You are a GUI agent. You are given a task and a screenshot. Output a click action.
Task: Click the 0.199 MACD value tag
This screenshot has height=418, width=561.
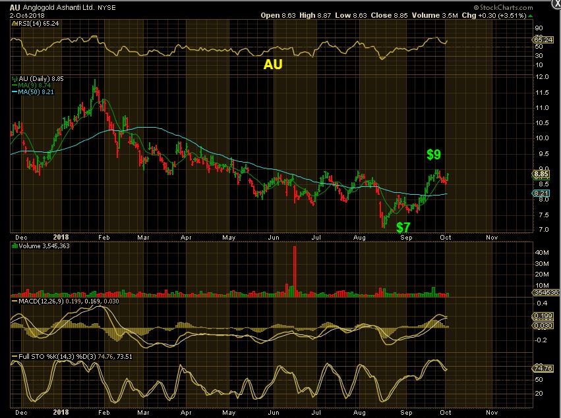pos(543,316)
